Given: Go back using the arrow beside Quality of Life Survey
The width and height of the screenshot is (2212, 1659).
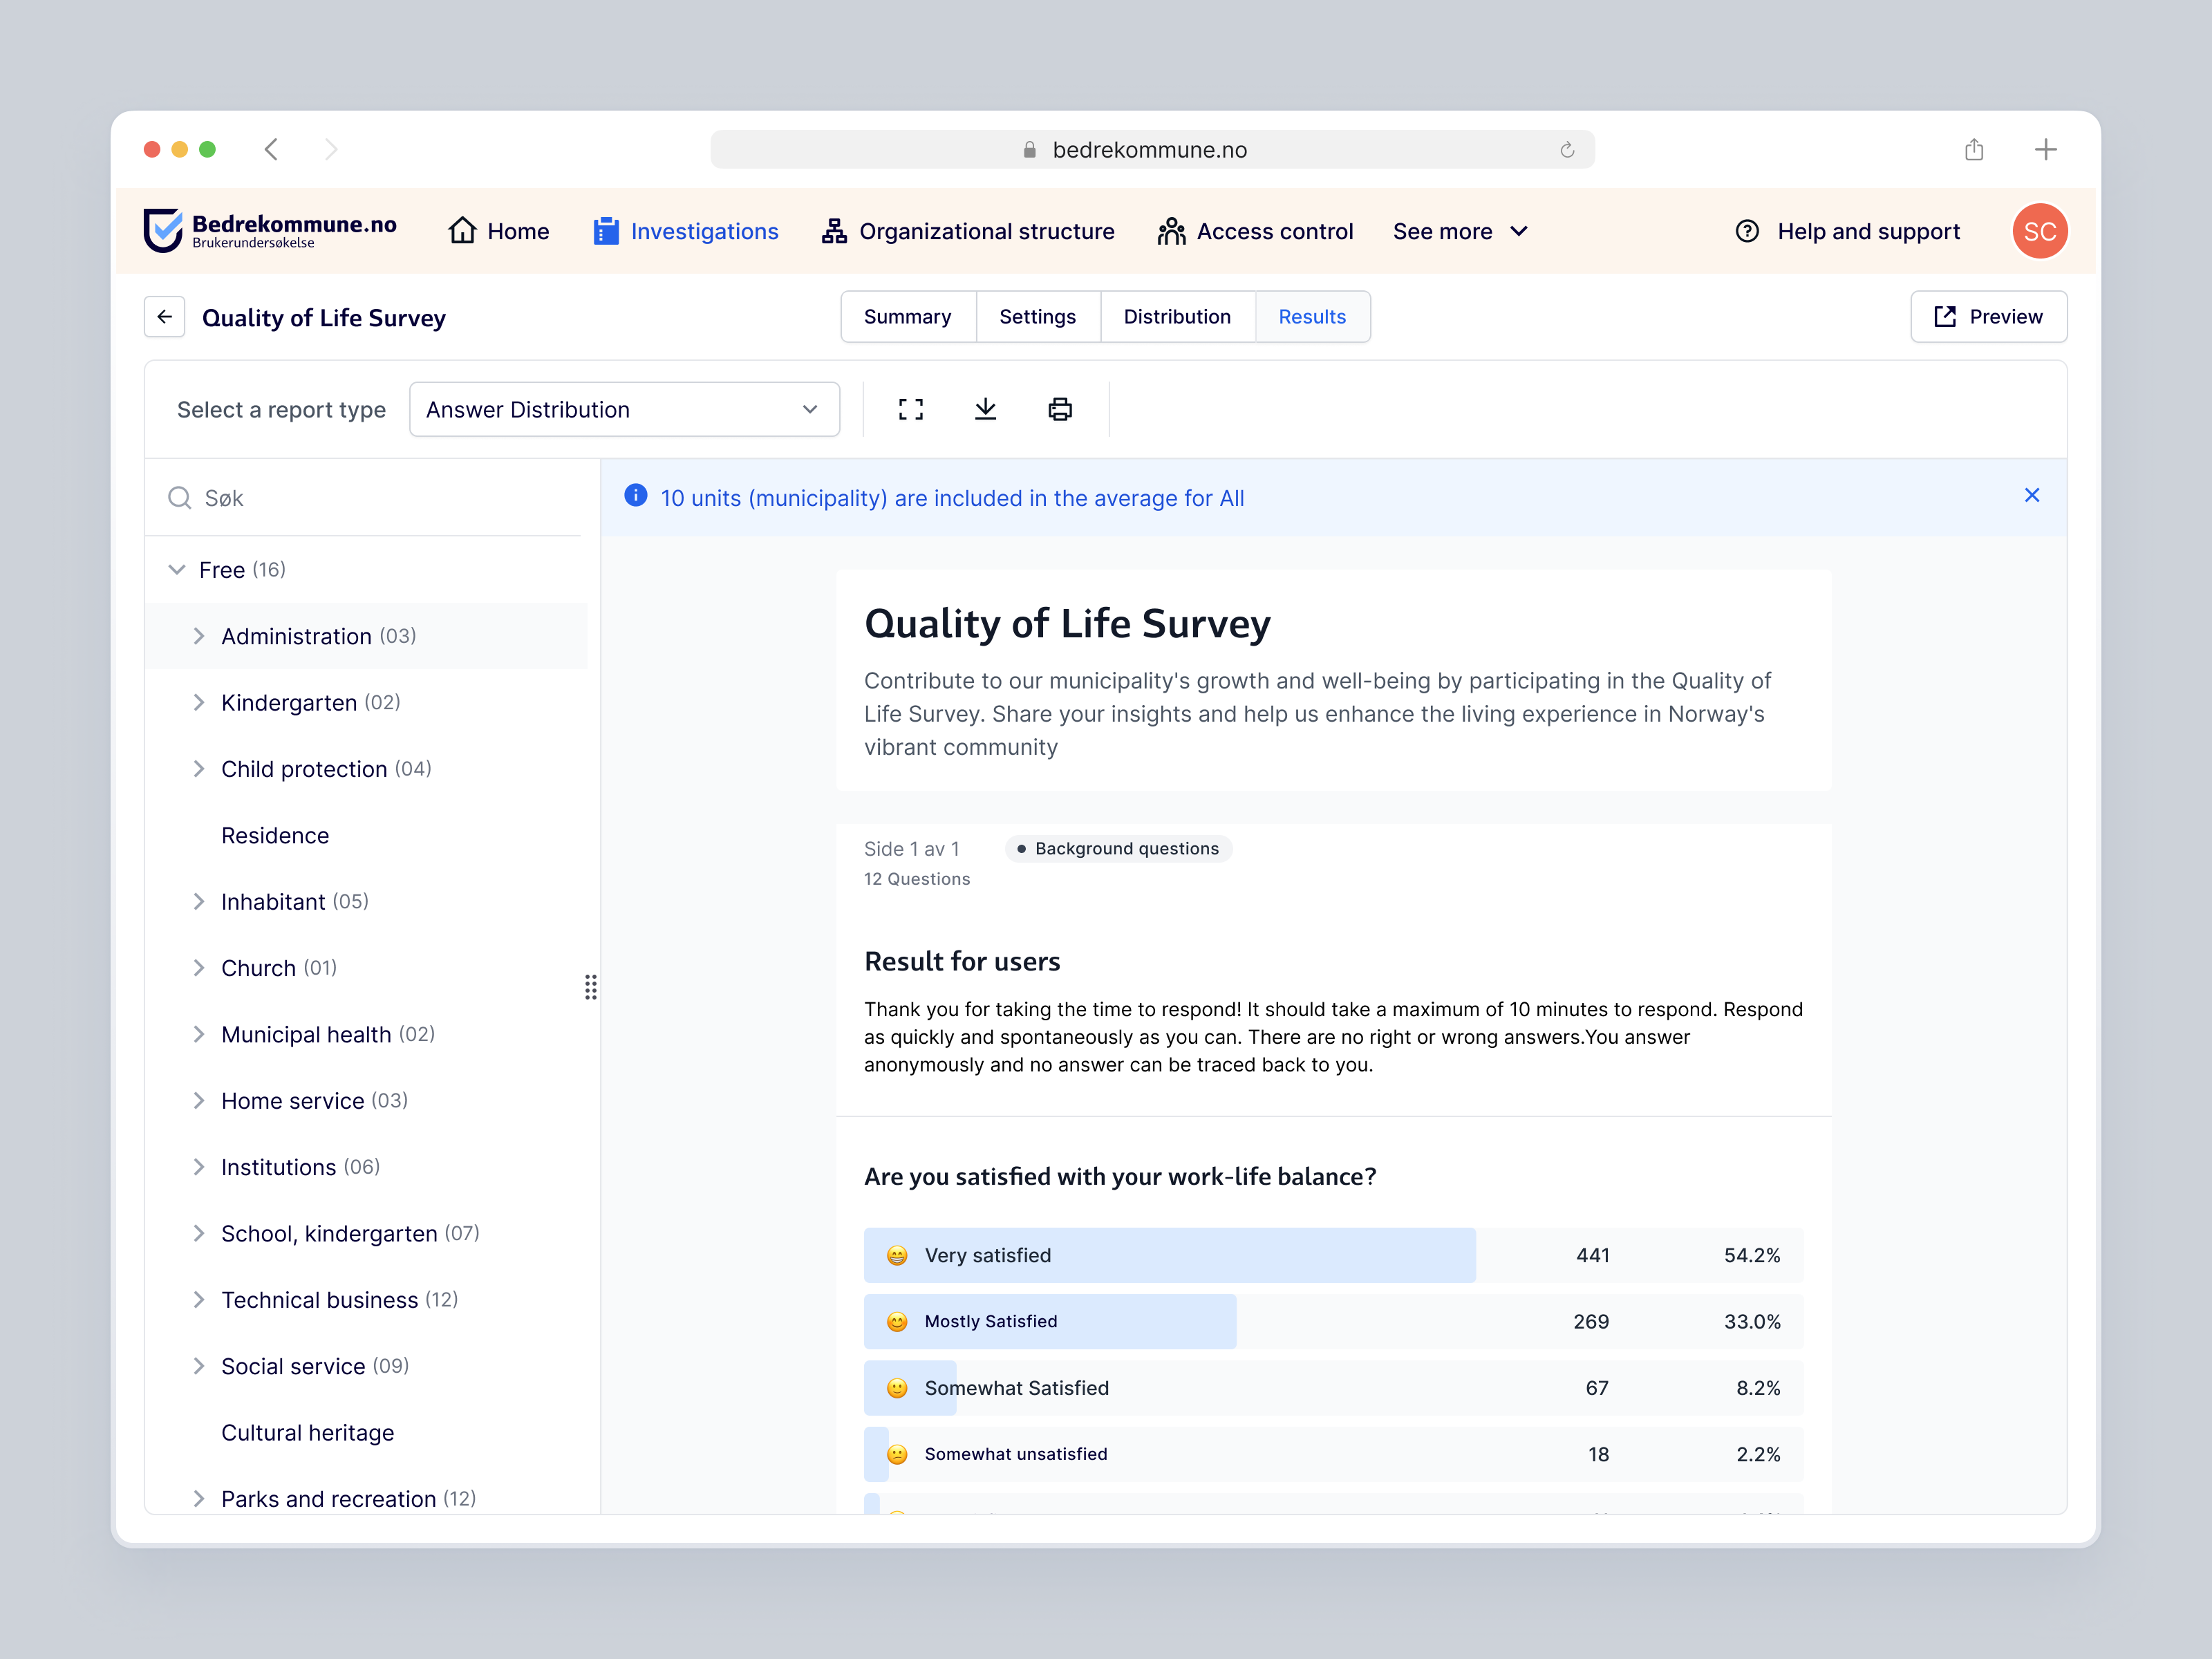Looking at the screenshot, I should pos(164,316).
